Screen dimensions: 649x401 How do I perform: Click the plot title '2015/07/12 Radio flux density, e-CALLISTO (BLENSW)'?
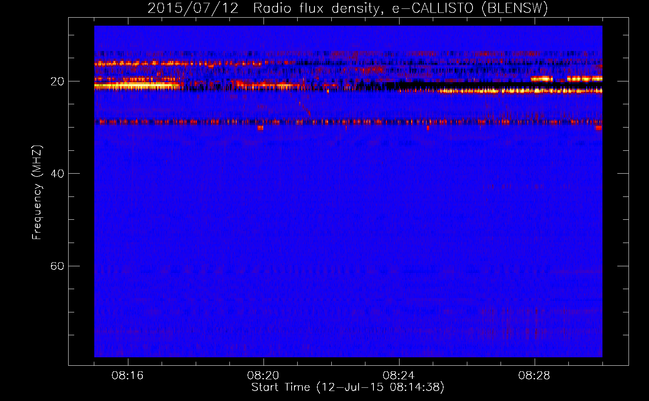coord(348,8)
